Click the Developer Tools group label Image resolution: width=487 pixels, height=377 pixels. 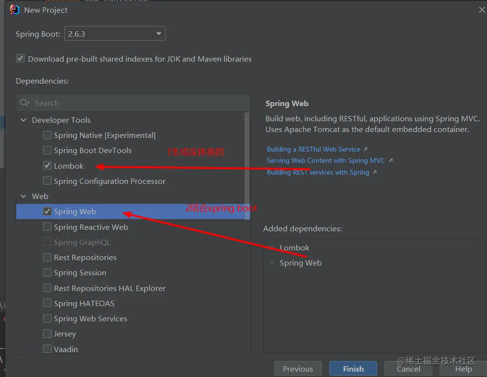[61, 120]
